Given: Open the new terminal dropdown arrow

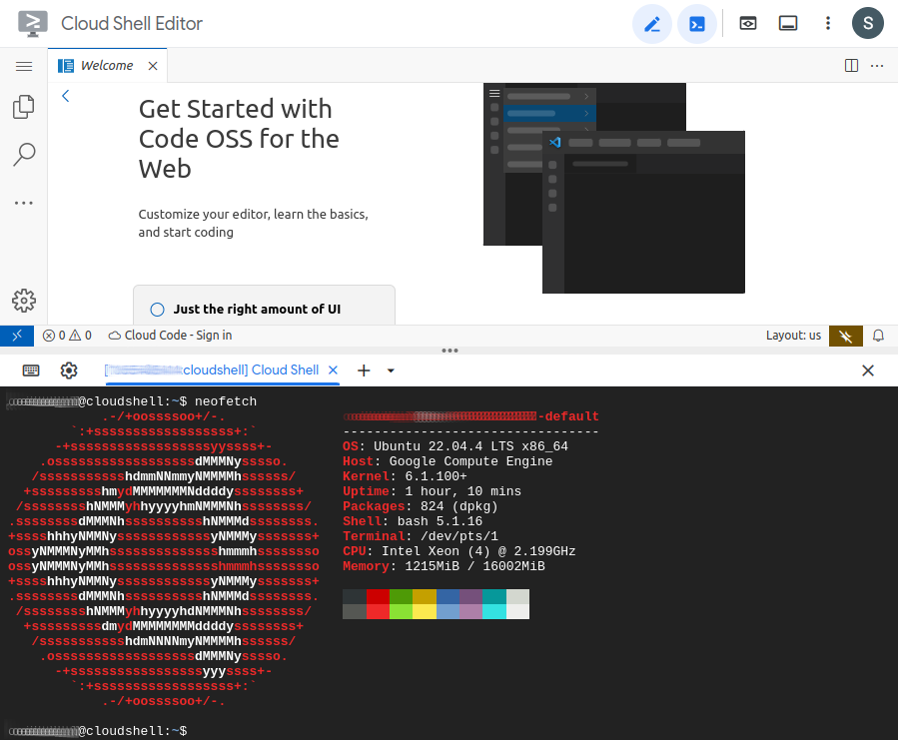Looking at the screenshot, I should click(x=391, y=370).
